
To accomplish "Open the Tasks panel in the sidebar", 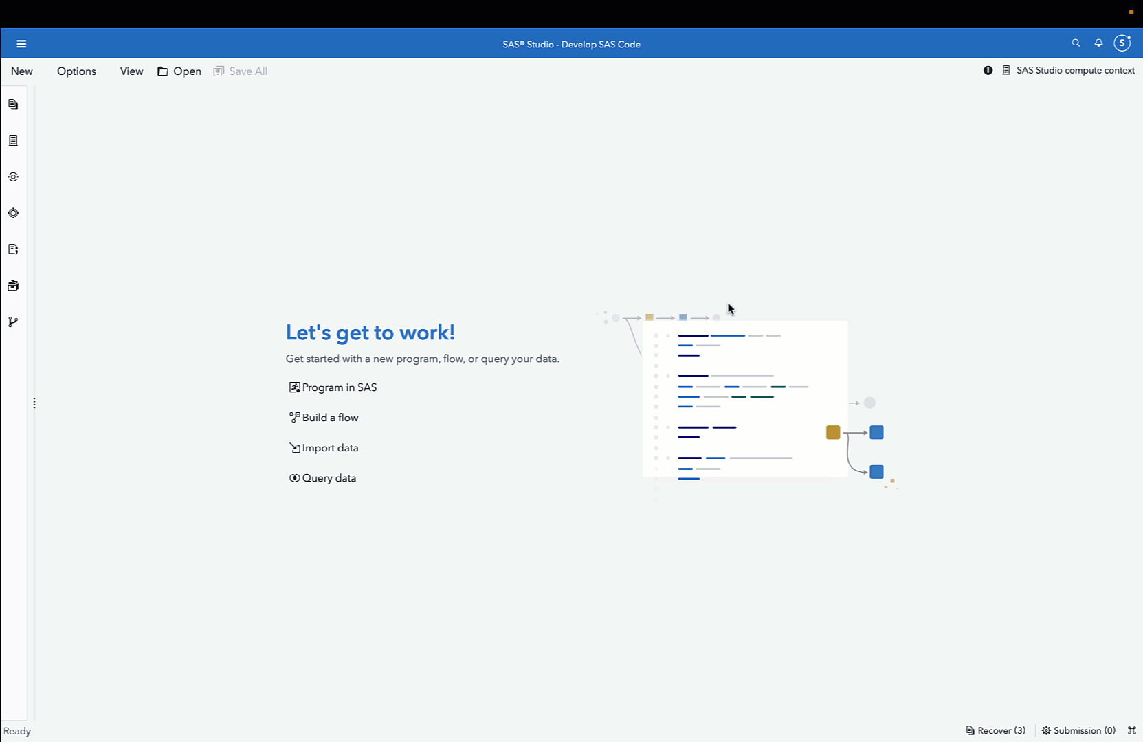I will point(13,213).
